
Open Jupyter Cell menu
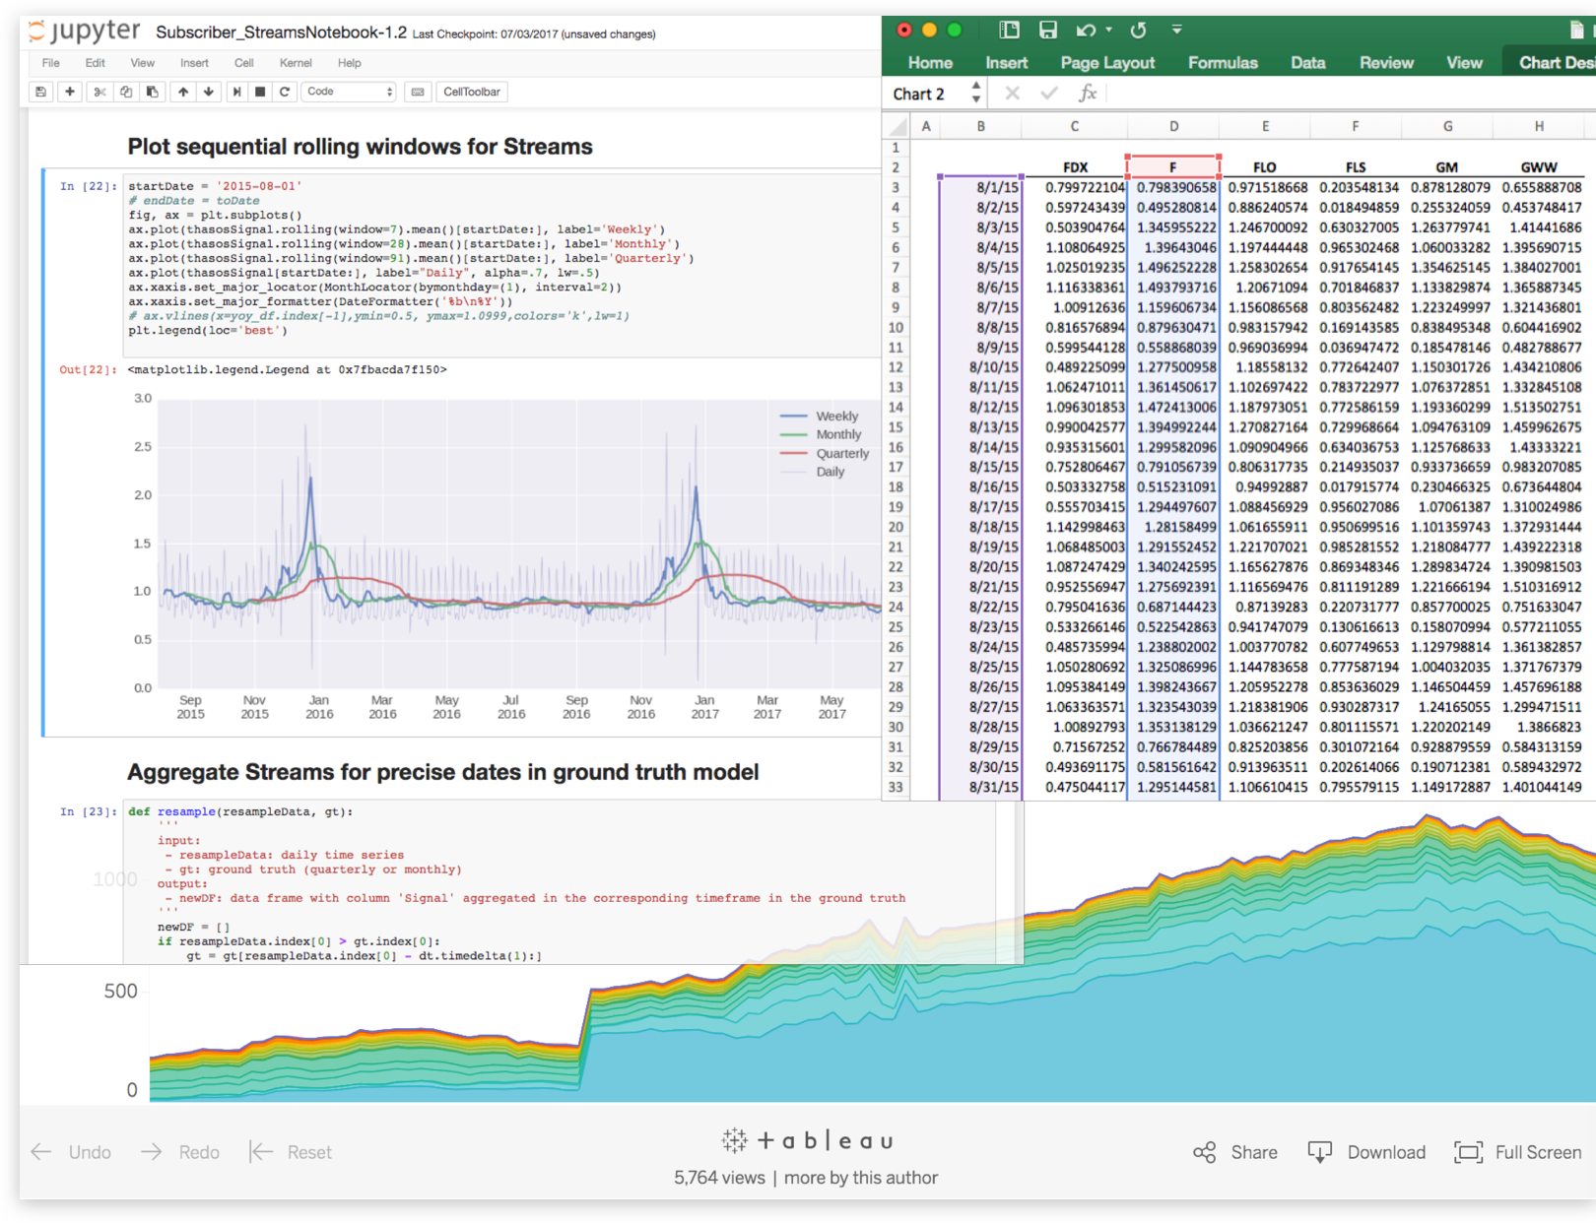(x=243, y=63)
